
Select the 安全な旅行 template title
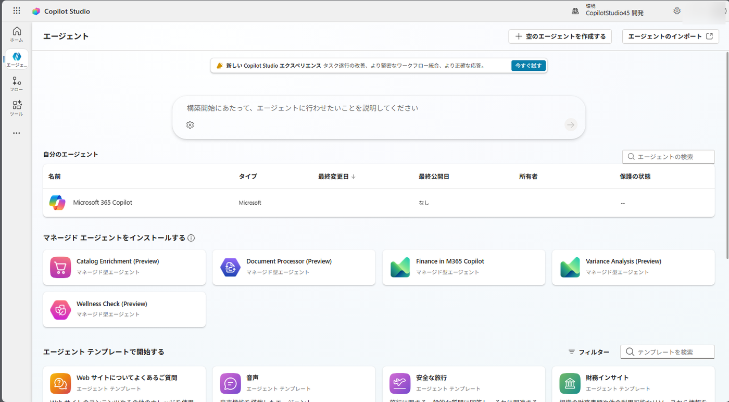[x=431, y=378]
